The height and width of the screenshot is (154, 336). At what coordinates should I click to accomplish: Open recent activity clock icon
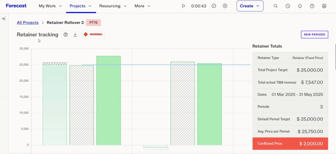coord(288,6)
